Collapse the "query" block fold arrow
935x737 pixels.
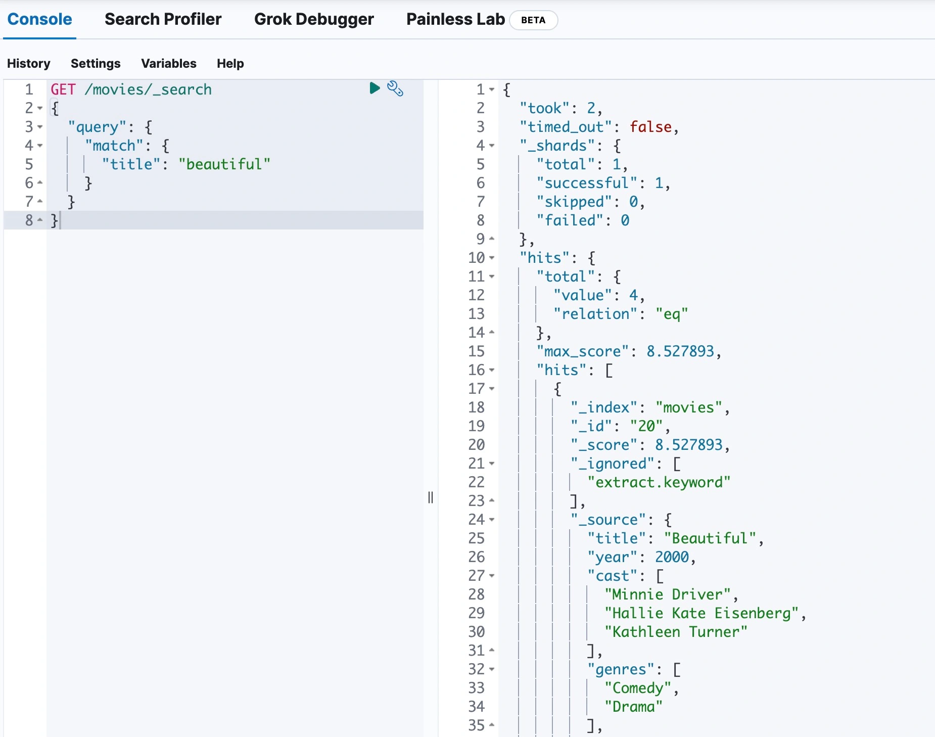tap(40, 127)
